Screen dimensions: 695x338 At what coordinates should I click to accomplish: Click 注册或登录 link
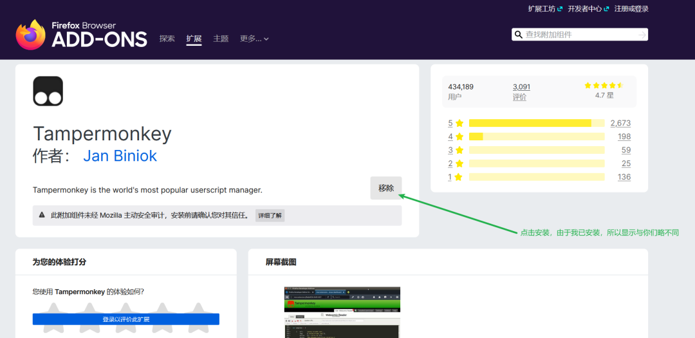(x=631, y=9)
